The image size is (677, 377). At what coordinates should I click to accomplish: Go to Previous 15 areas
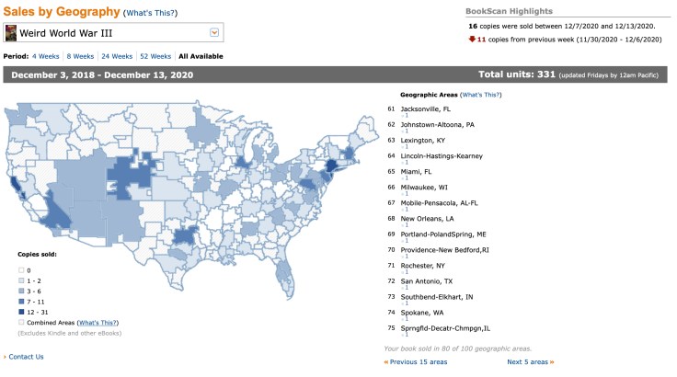pyautogui.click(x=416, y=362)
